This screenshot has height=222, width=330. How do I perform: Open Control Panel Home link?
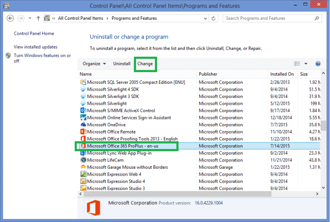coord(34,33)
